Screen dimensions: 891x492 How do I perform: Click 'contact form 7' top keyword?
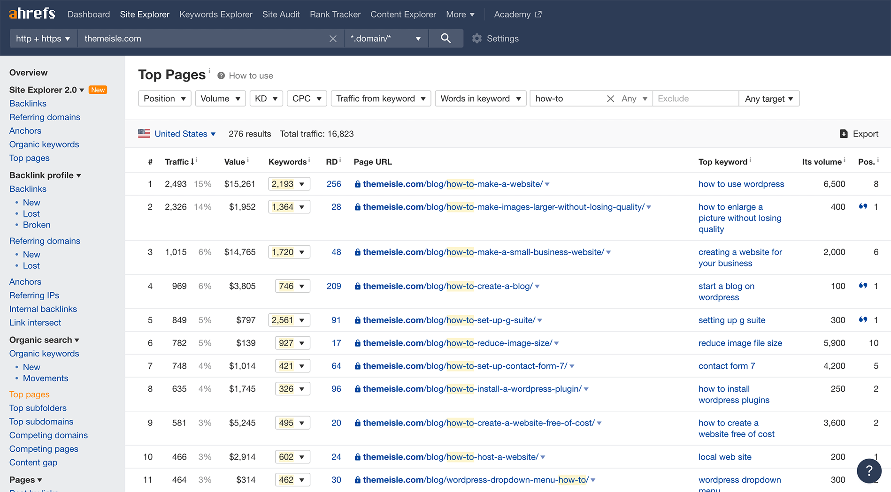click(727, 366)
